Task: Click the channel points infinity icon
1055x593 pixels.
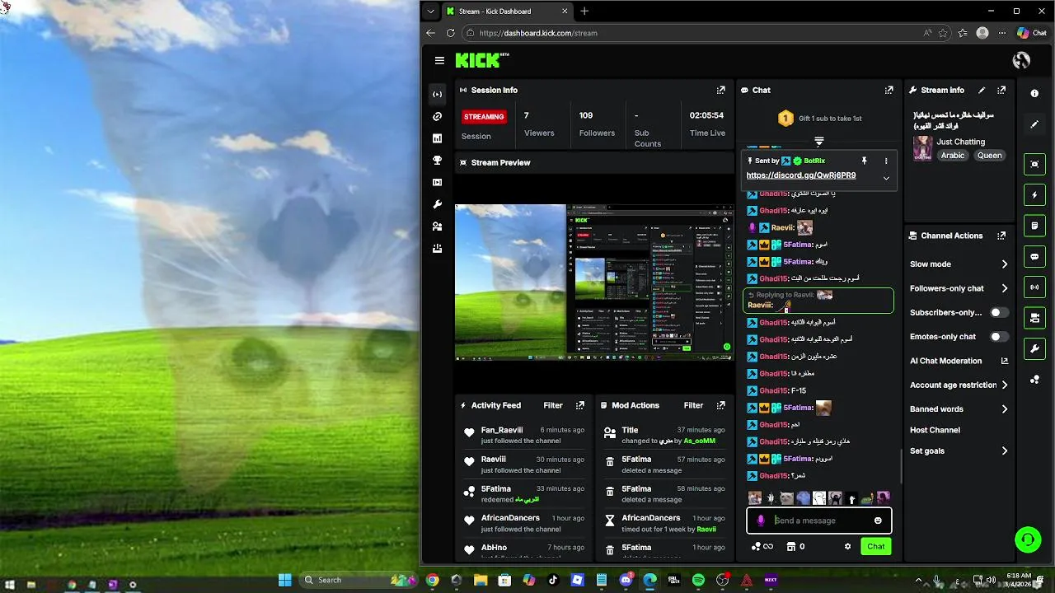Action: [762, 546]
